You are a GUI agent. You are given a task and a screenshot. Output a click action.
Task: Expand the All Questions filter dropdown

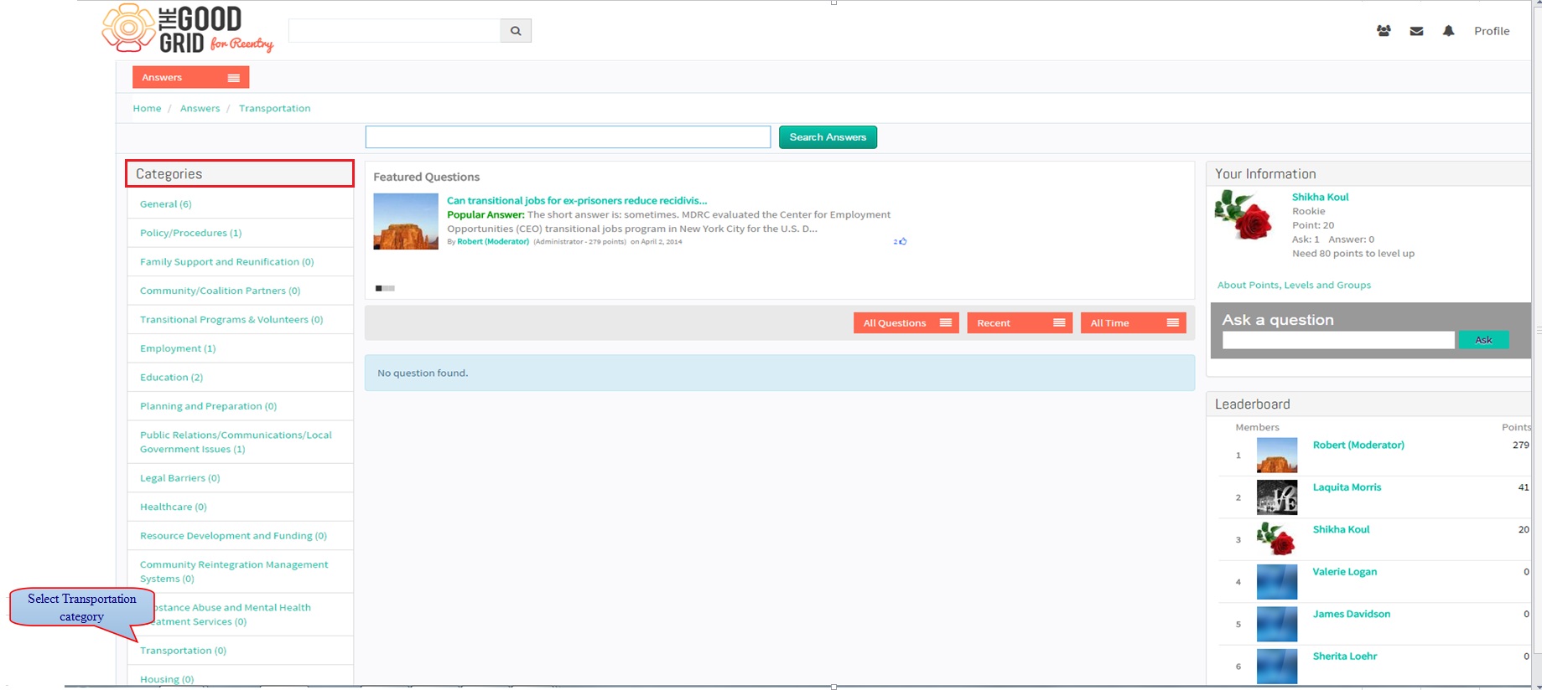[906, 322]
